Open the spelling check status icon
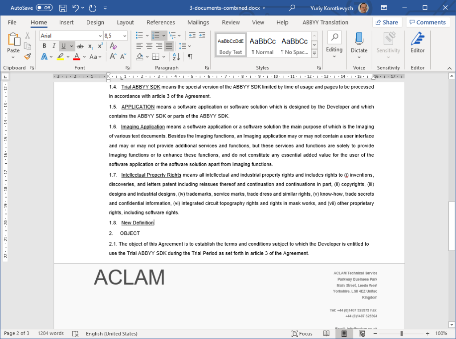456x339 pixels. [x=75, y=334]
